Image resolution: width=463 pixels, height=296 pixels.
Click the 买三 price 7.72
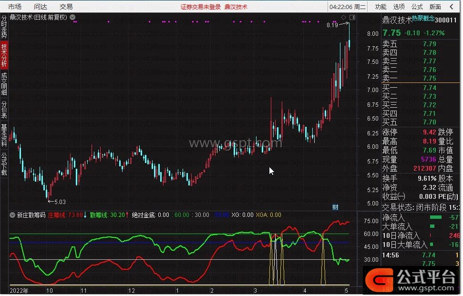coord(429,105)
